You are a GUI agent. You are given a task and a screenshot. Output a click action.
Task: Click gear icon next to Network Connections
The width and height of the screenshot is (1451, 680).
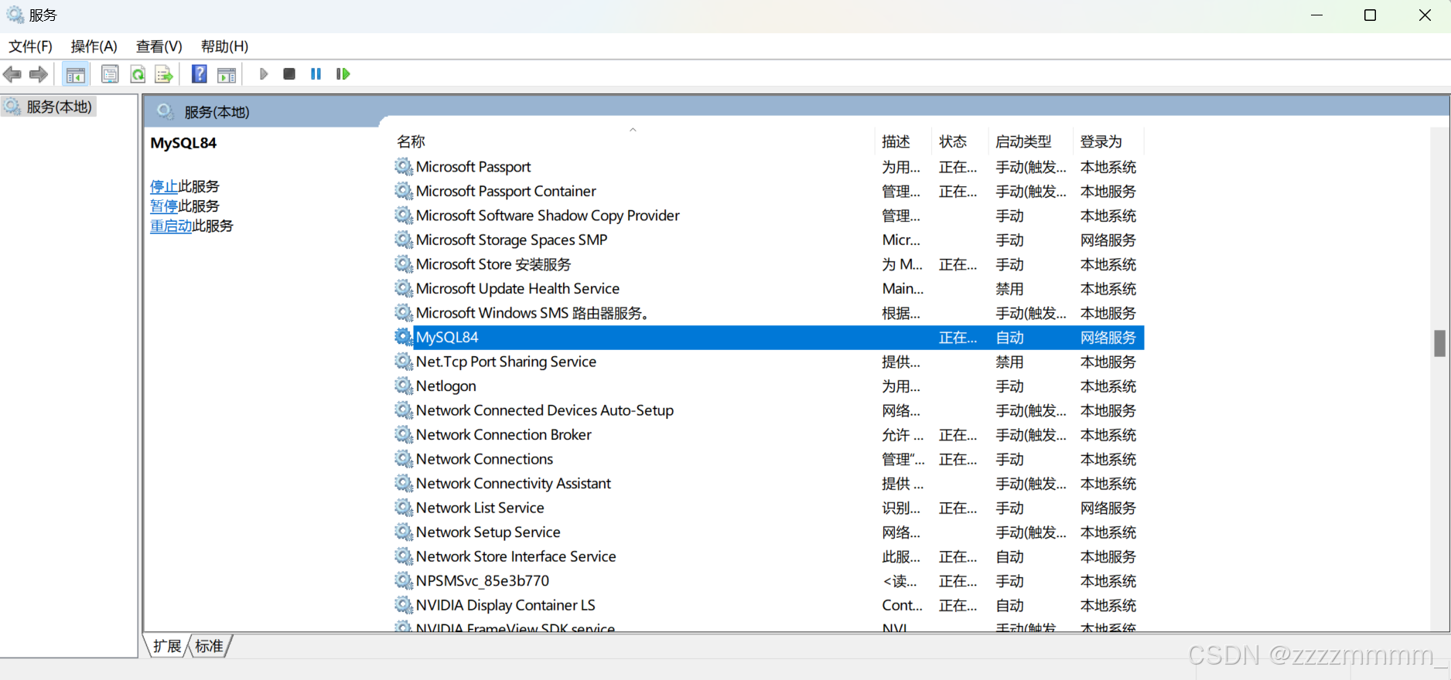tap(404, 459)
